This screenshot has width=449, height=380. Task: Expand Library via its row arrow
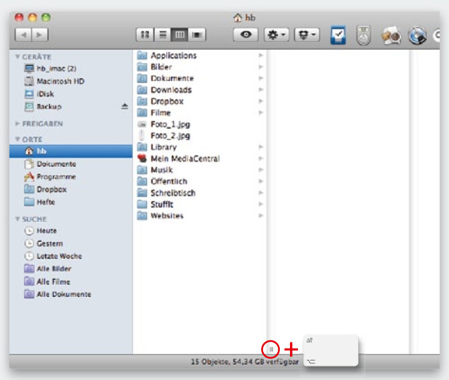[260, 147]
